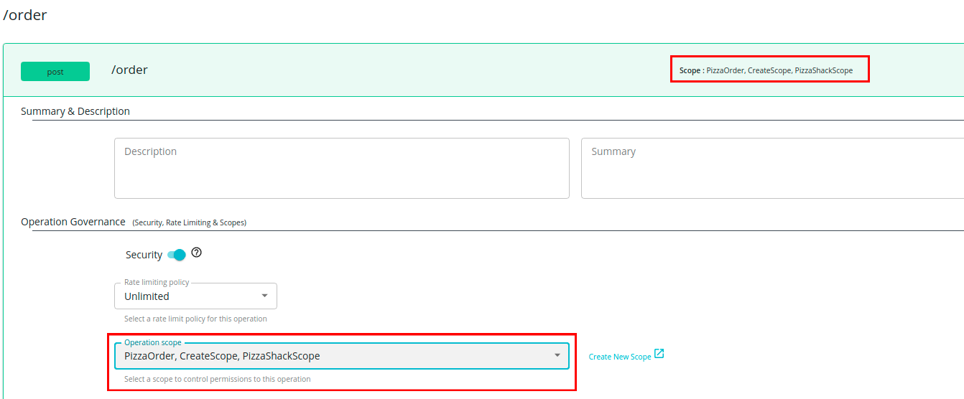Click the /order path in the operation header
Viewport: 964px width, 399px height.
pyautogui.click(x=129, y=70)
